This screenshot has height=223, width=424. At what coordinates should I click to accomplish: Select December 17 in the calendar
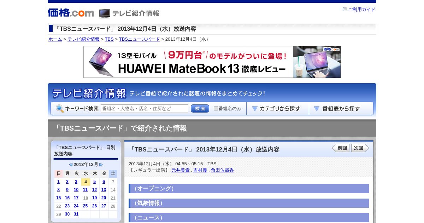(76, 198)
